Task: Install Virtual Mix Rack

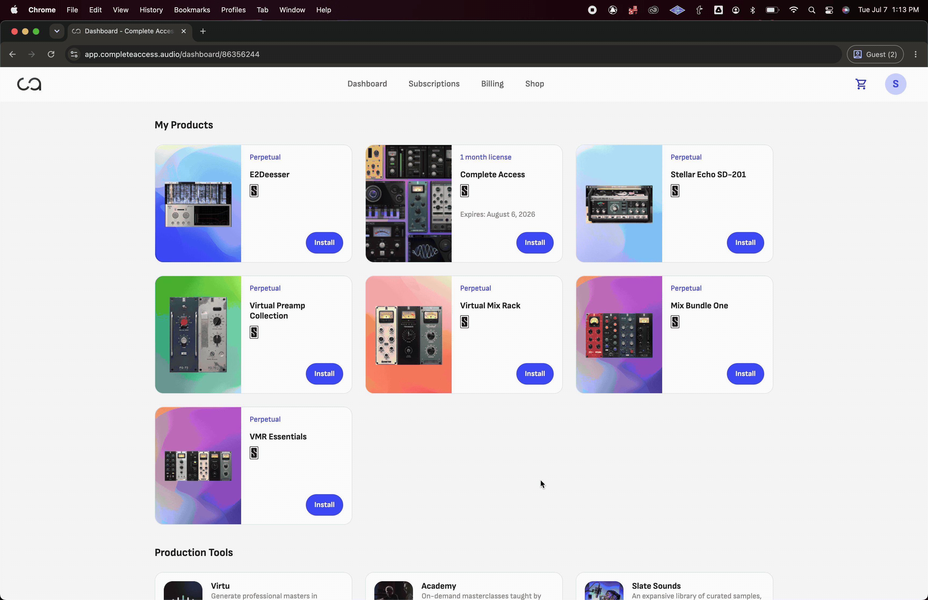Action: click(x=535, y=374)
